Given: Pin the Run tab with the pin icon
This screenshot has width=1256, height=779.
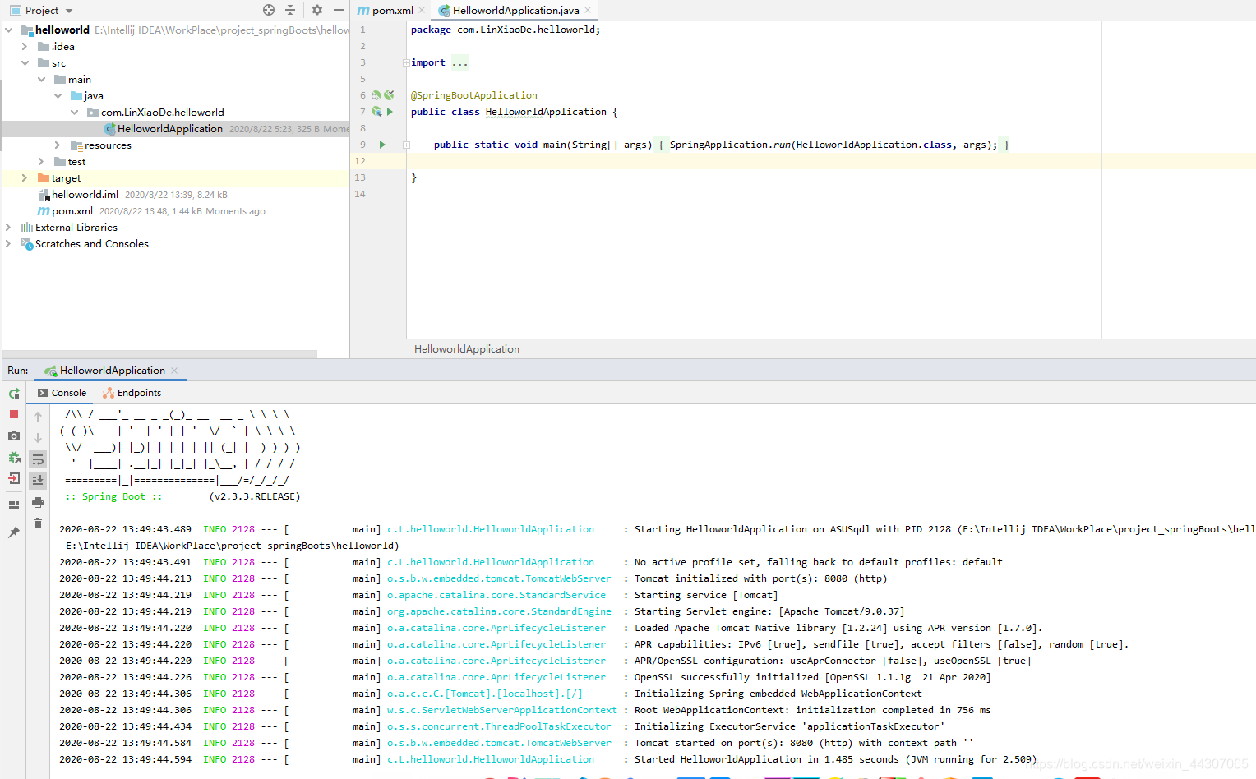Looking at the screenshot, I should pos(14,532).
